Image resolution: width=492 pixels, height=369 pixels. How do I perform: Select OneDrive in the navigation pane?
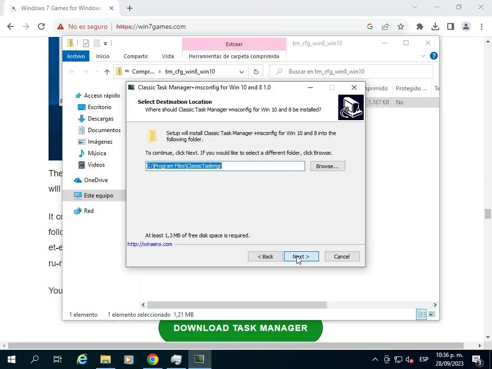pos(91,180)
